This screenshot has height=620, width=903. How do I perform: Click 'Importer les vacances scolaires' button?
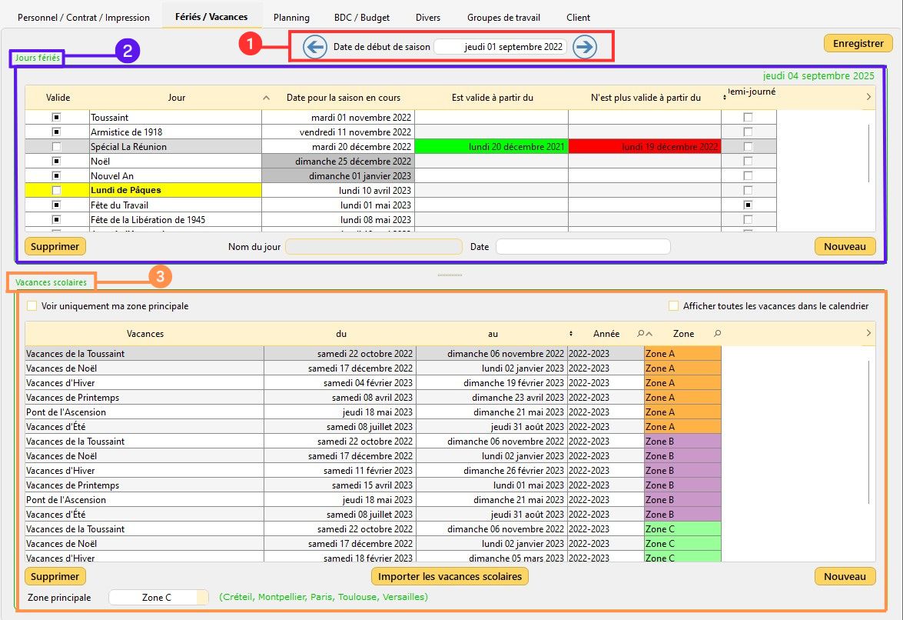click(450, 577)
